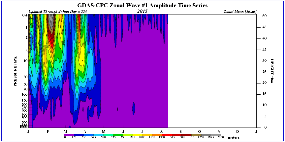Click the dark blue 125–250 legend swatch

[x=79, y=135]
